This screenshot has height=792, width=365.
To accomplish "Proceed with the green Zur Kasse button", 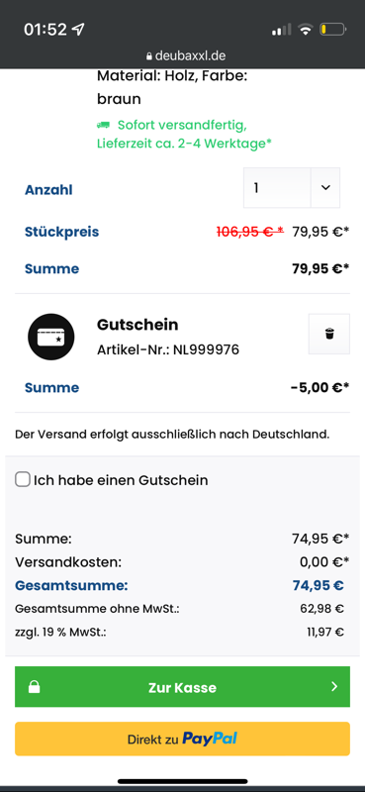I will point(182,687).
